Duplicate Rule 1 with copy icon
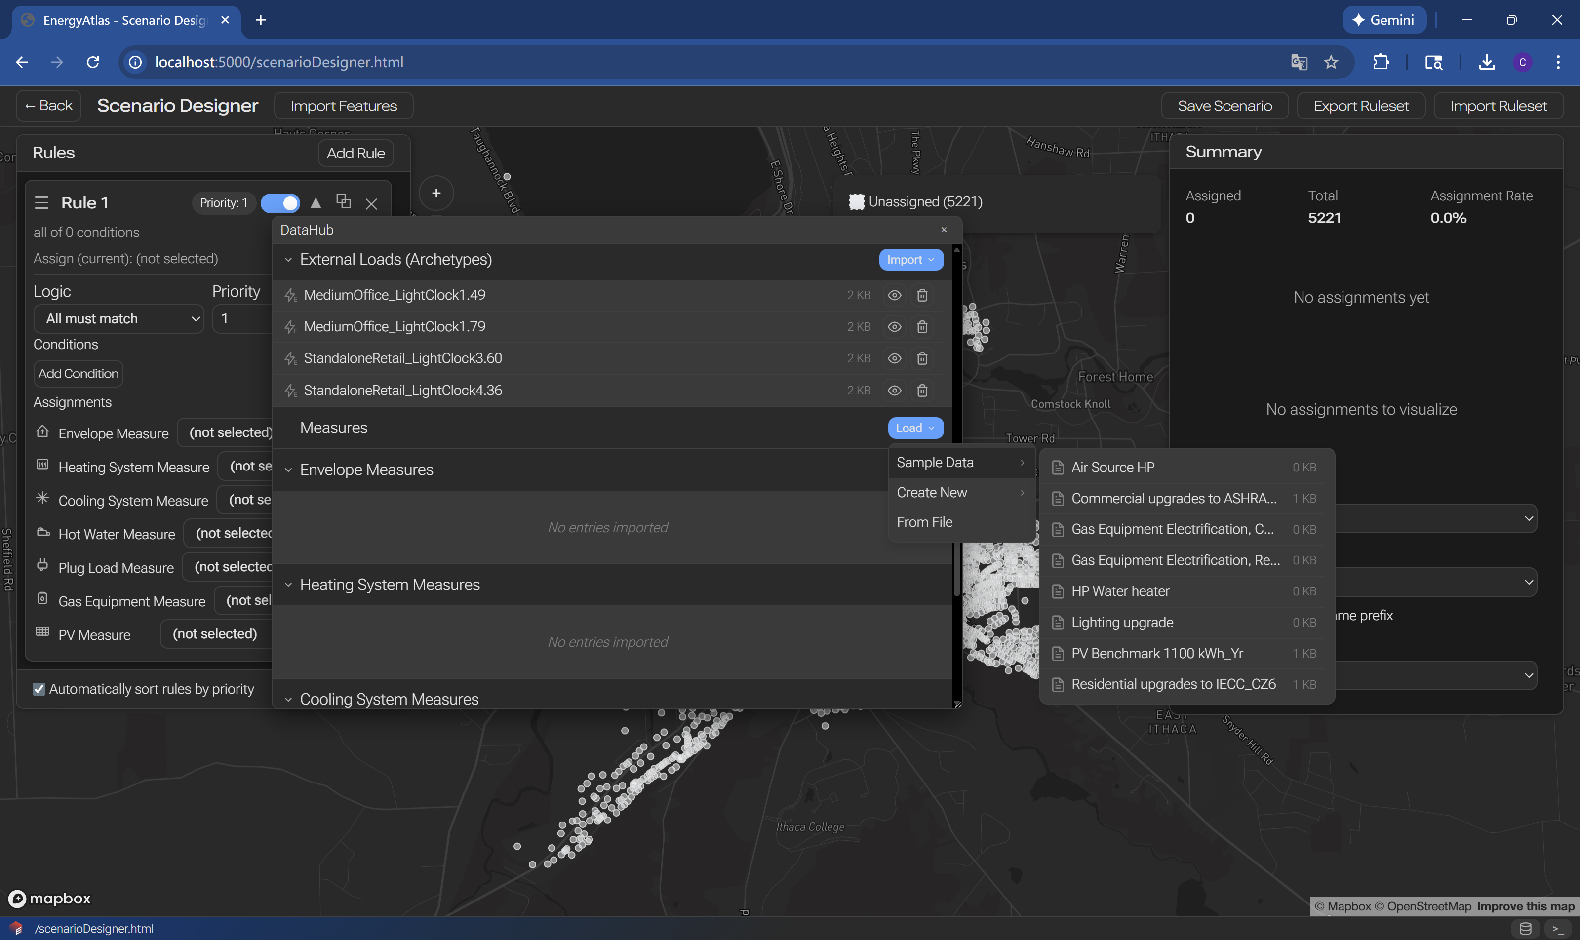The width and height of the screenshot is (1580, 940). coord(343,201)
